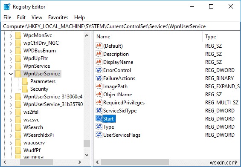Click the values pane horizontal scrollbar thumb
The image size is (241, 167).
point(135,162)
